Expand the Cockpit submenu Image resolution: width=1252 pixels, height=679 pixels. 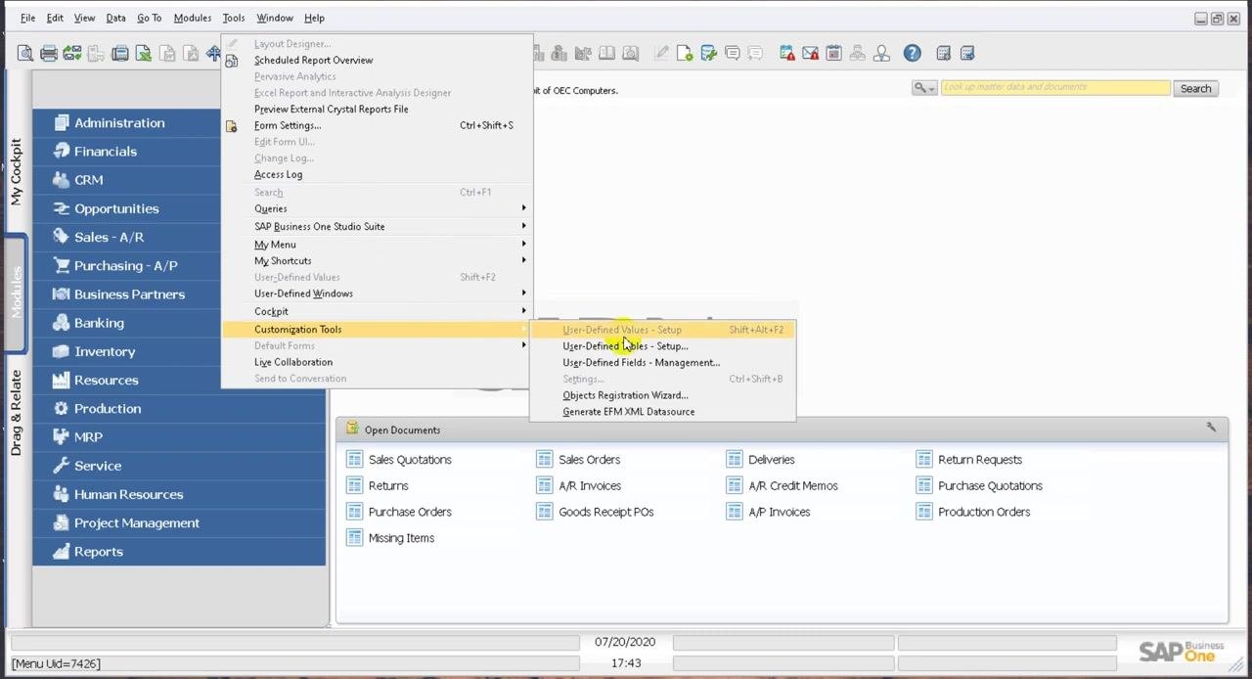523,311
